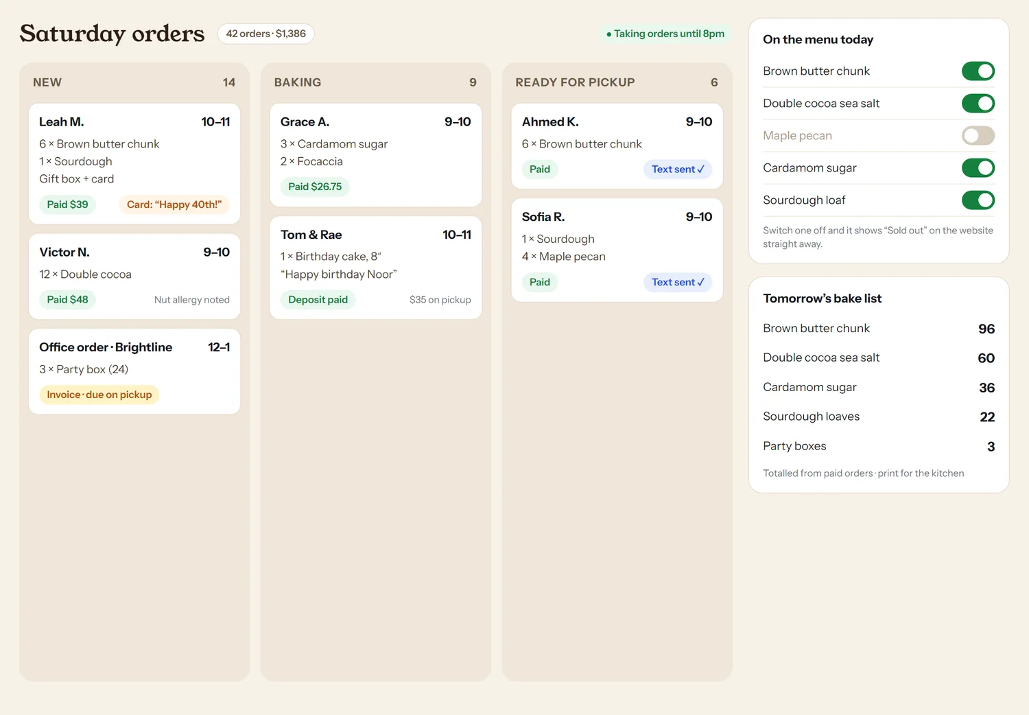Select the "2 × Focaccia" line item

311,161
